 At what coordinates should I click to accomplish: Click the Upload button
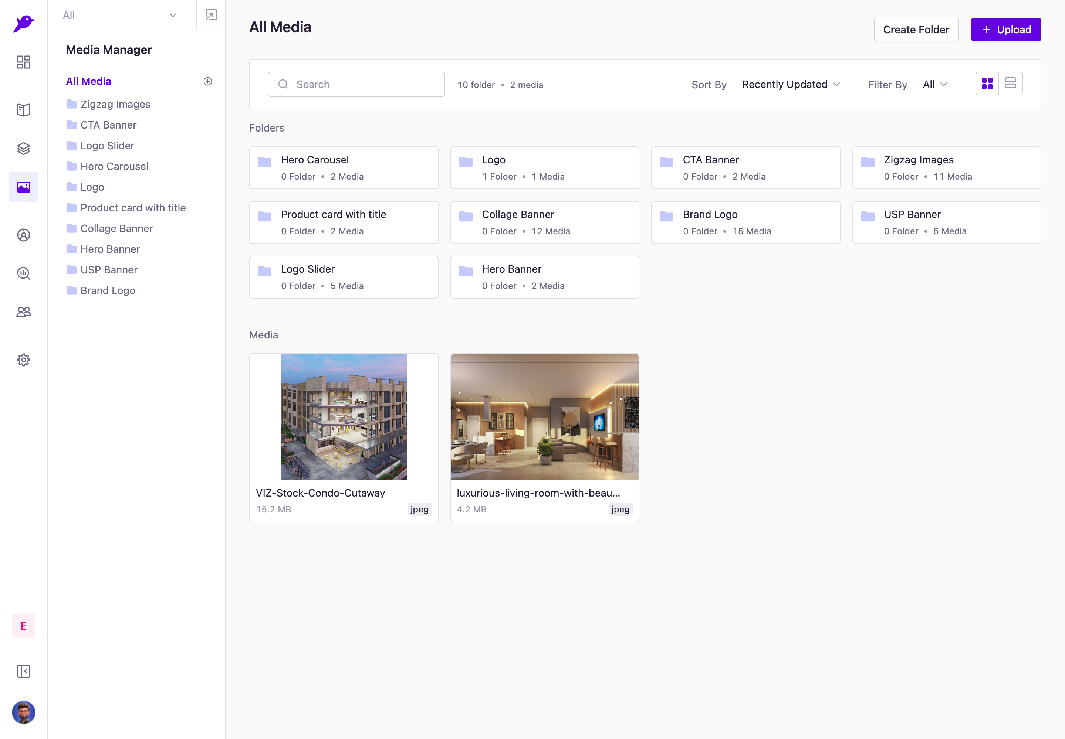1006,30
